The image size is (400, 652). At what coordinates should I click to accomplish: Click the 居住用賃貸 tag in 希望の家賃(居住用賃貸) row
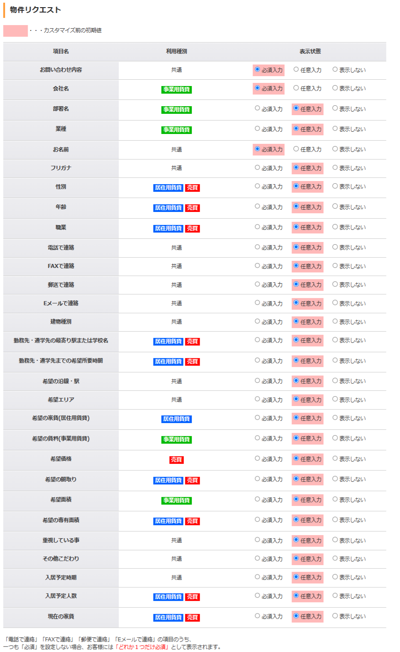(176, 419)
